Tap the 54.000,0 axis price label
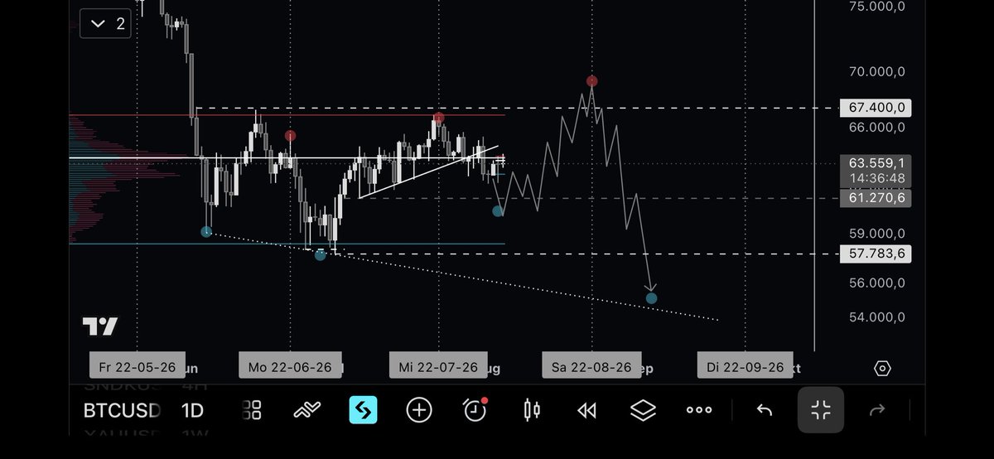The image size is (994, 459). click(x=877, y=317)
